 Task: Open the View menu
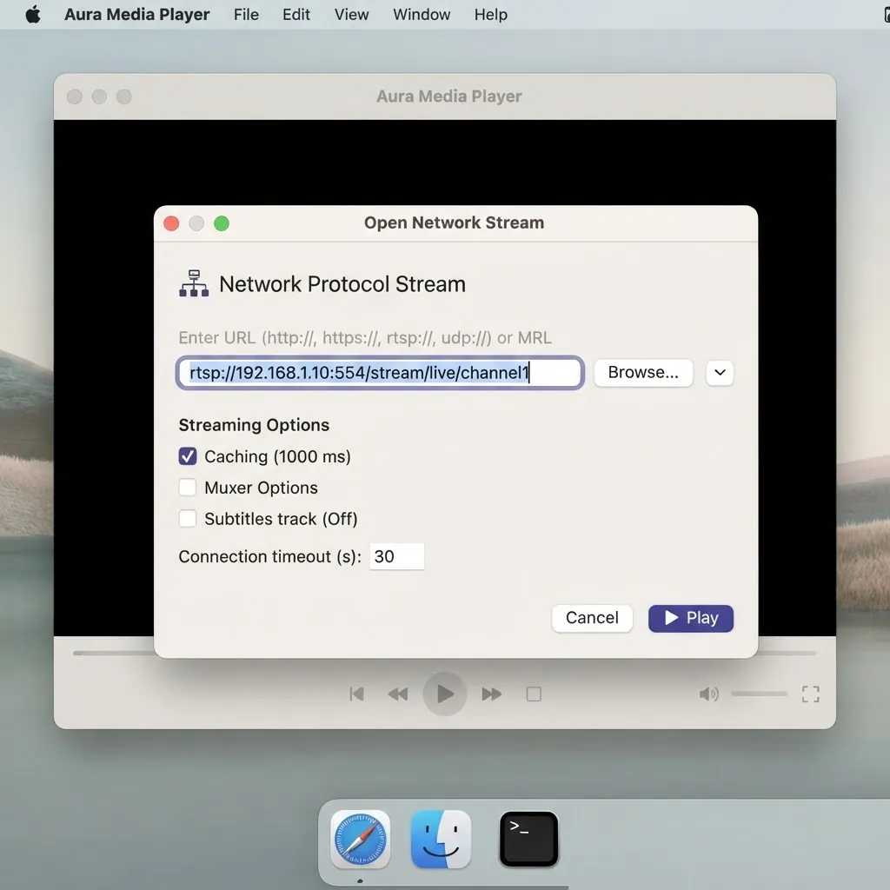351,14
